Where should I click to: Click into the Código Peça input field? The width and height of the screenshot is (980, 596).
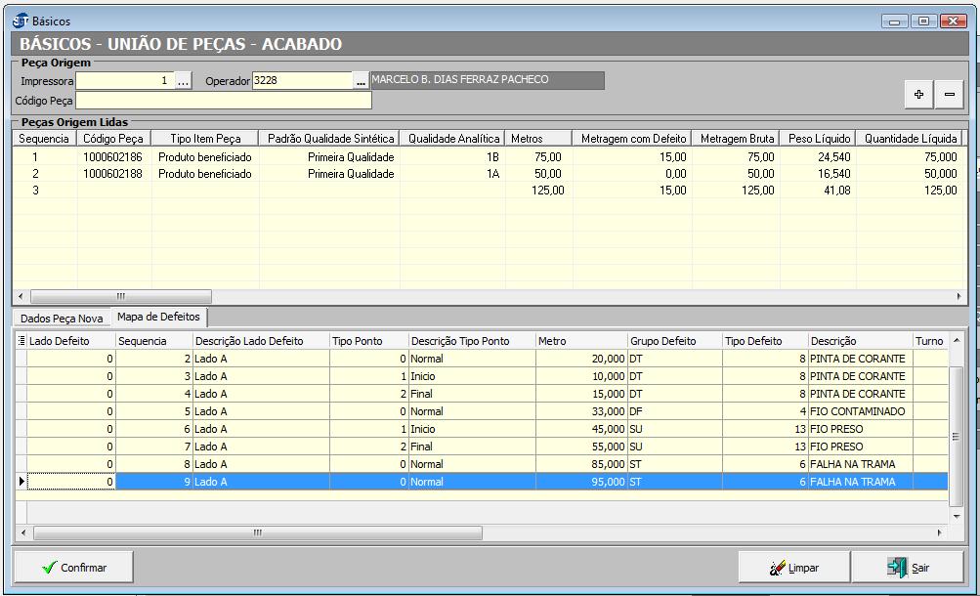click(224, 100)
